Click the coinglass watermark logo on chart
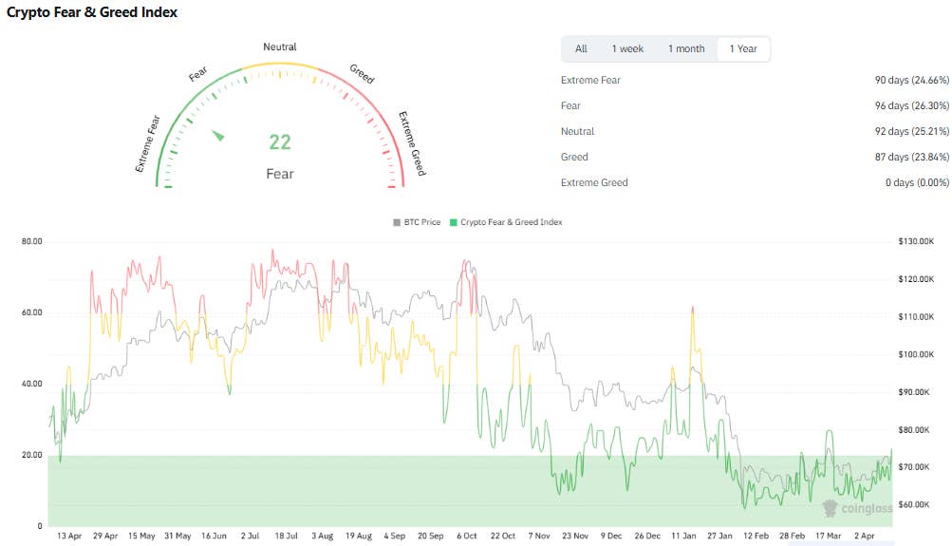The width and height of the screenshot is (952, 546). click(x=854, y=509)
